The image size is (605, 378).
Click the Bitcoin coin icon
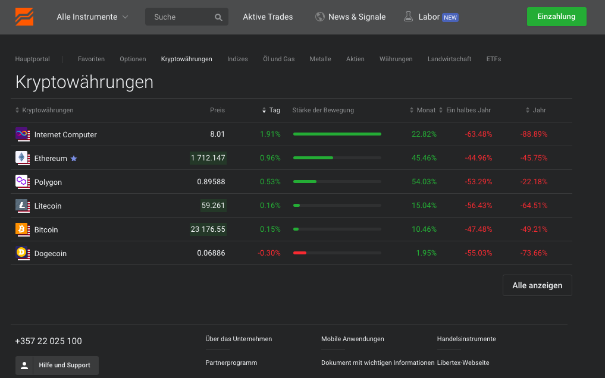coord(23,229)
